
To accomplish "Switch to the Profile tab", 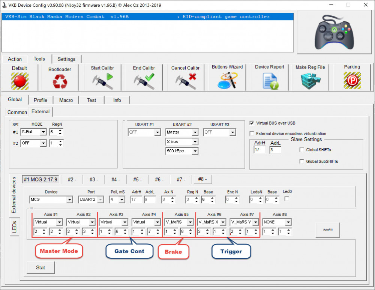I will click(x=40, y=100).
